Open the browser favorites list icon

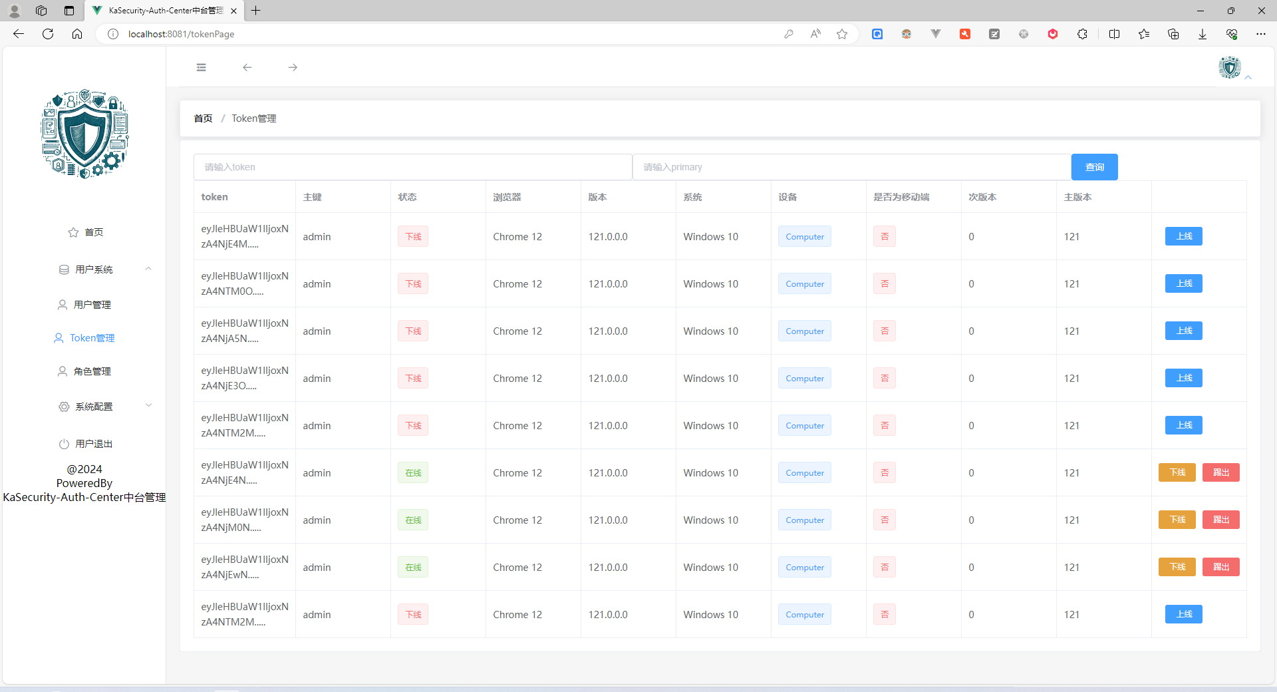click(x=1144, y=34)
